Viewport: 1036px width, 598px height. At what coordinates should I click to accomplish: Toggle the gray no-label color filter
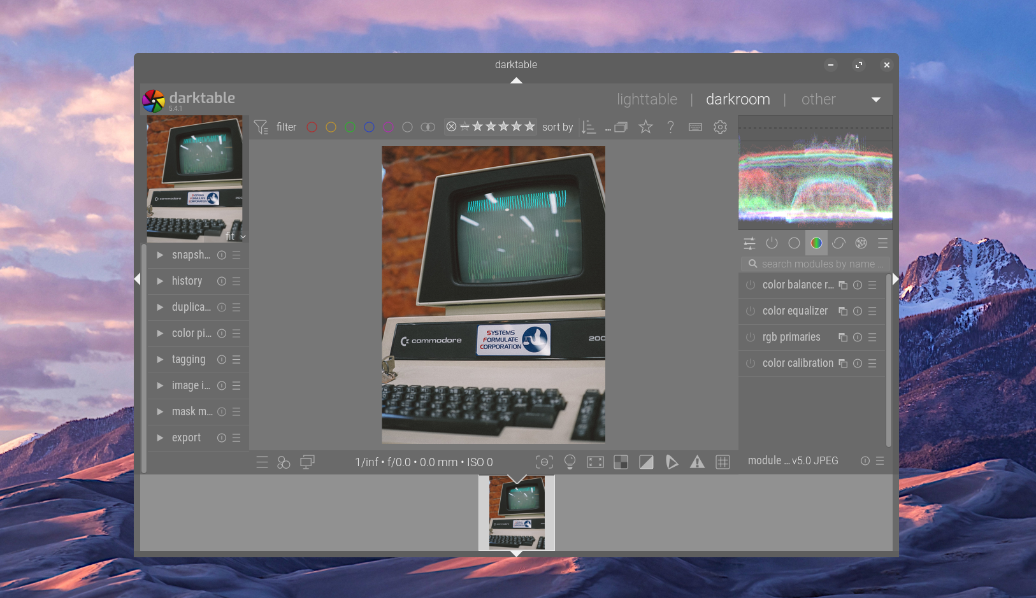click(x=407, y=127)
